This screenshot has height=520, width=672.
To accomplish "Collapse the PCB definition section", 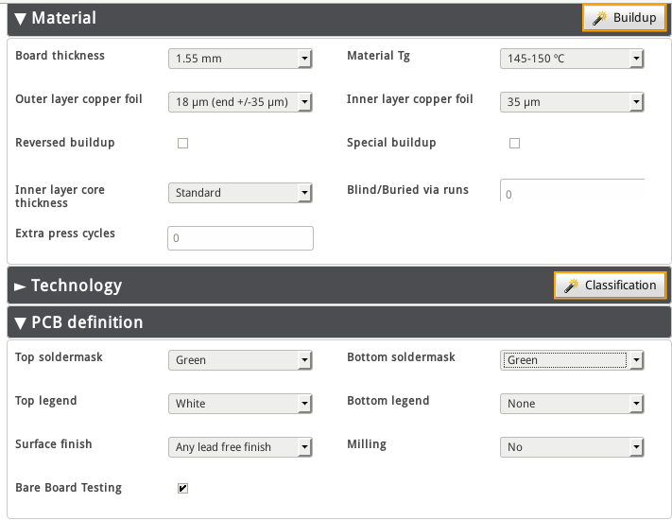I will click(x=20, y=322).
